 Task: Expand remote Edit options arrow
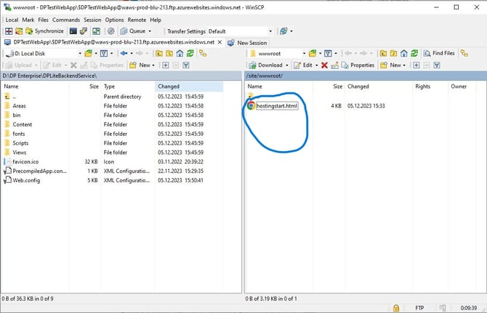[x=316, y=65]
